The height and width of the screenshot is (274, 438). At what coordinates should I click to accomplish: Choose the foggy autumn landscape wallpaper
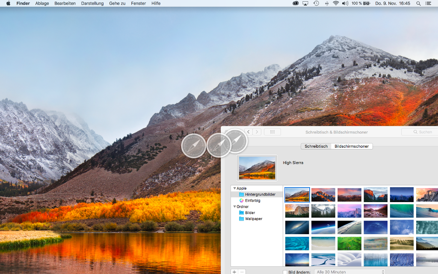376,244
